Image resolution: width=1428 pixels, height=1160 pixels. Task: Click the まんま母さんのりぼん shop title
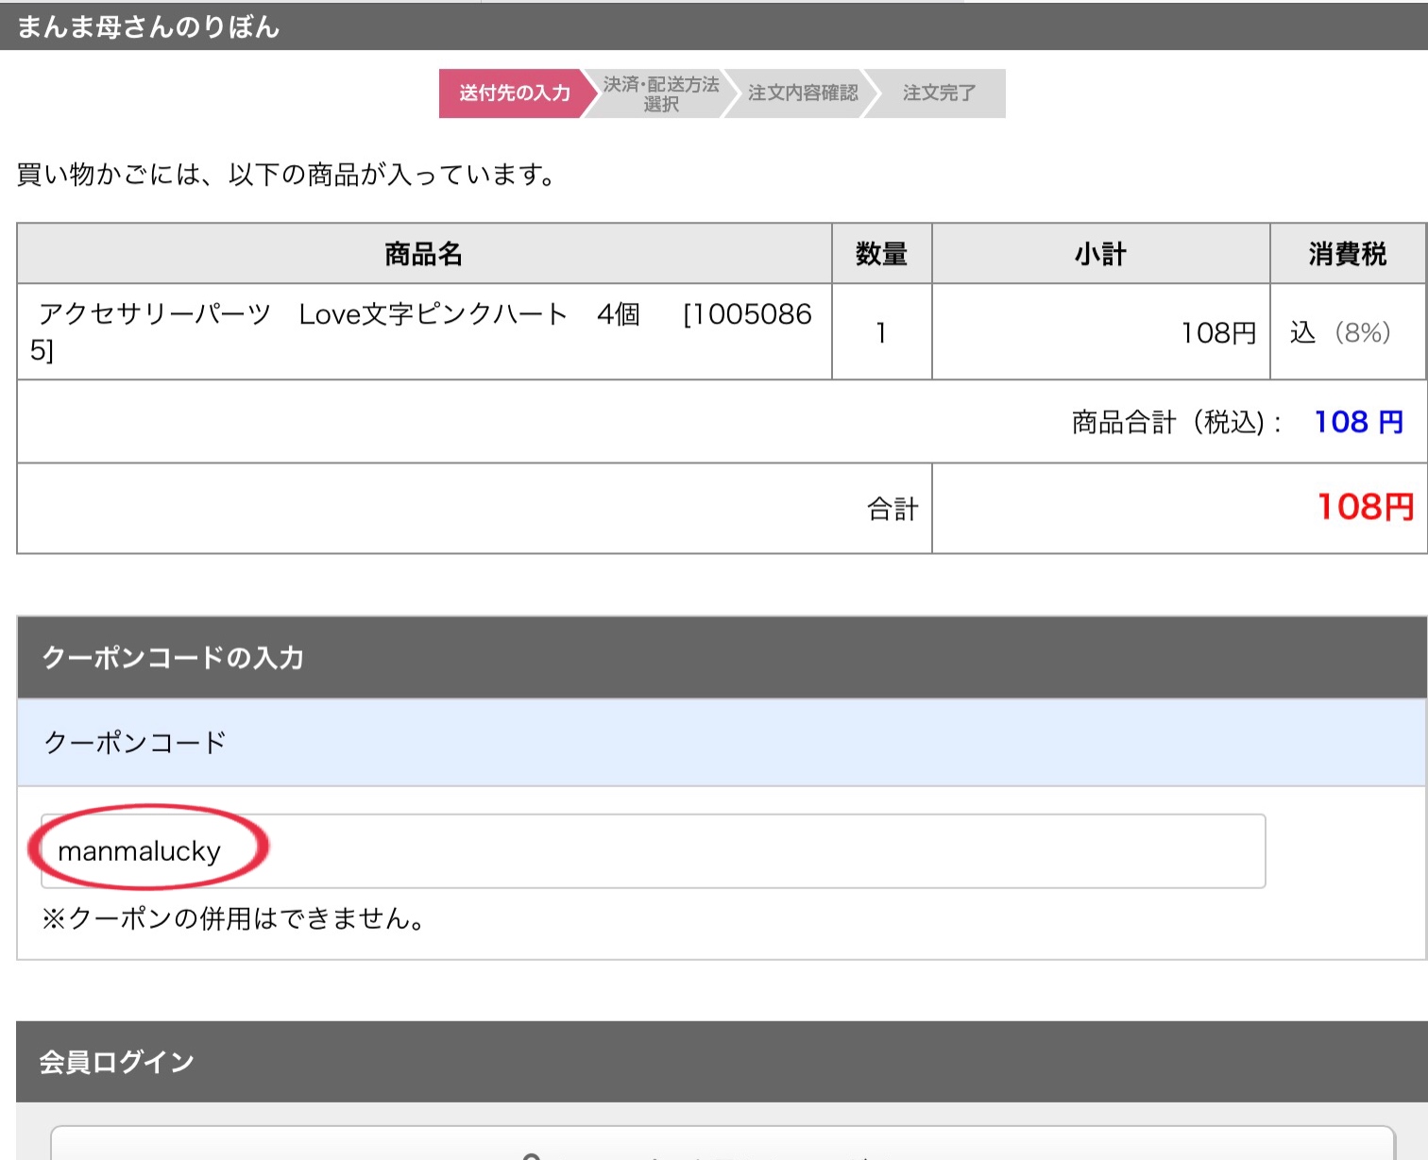148,26
